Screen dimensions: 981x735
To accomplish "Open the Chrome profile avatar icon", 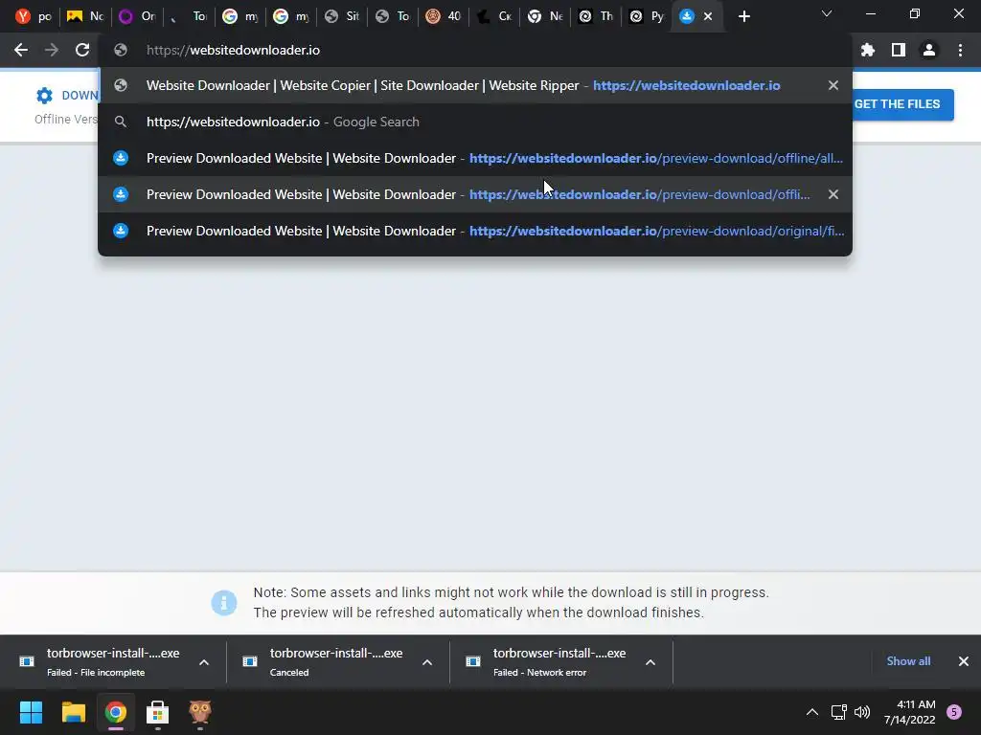I will coord(929,50).
